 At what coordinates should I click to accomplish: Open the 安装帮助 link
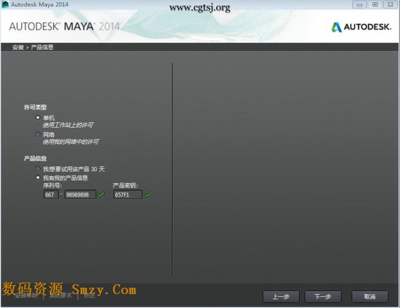pyautogui.click(x=26, y=296)
